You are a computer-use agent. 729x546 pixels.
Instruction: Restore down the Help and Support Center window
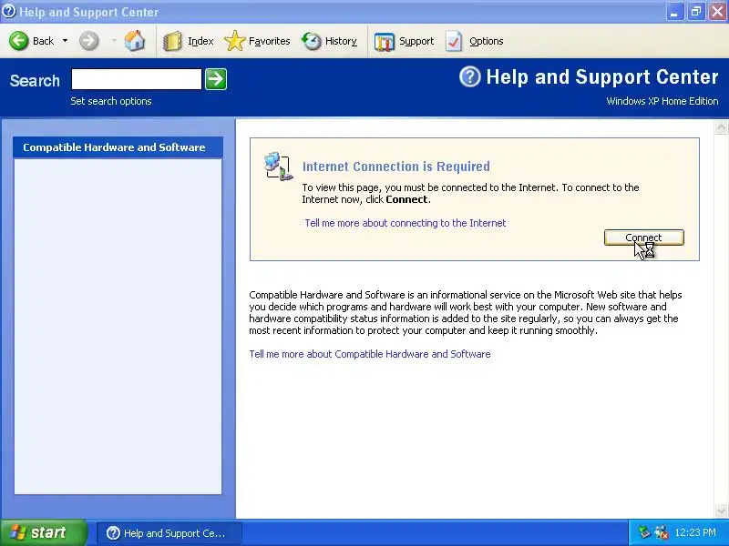pyautogui.click(x=695, y=12)
